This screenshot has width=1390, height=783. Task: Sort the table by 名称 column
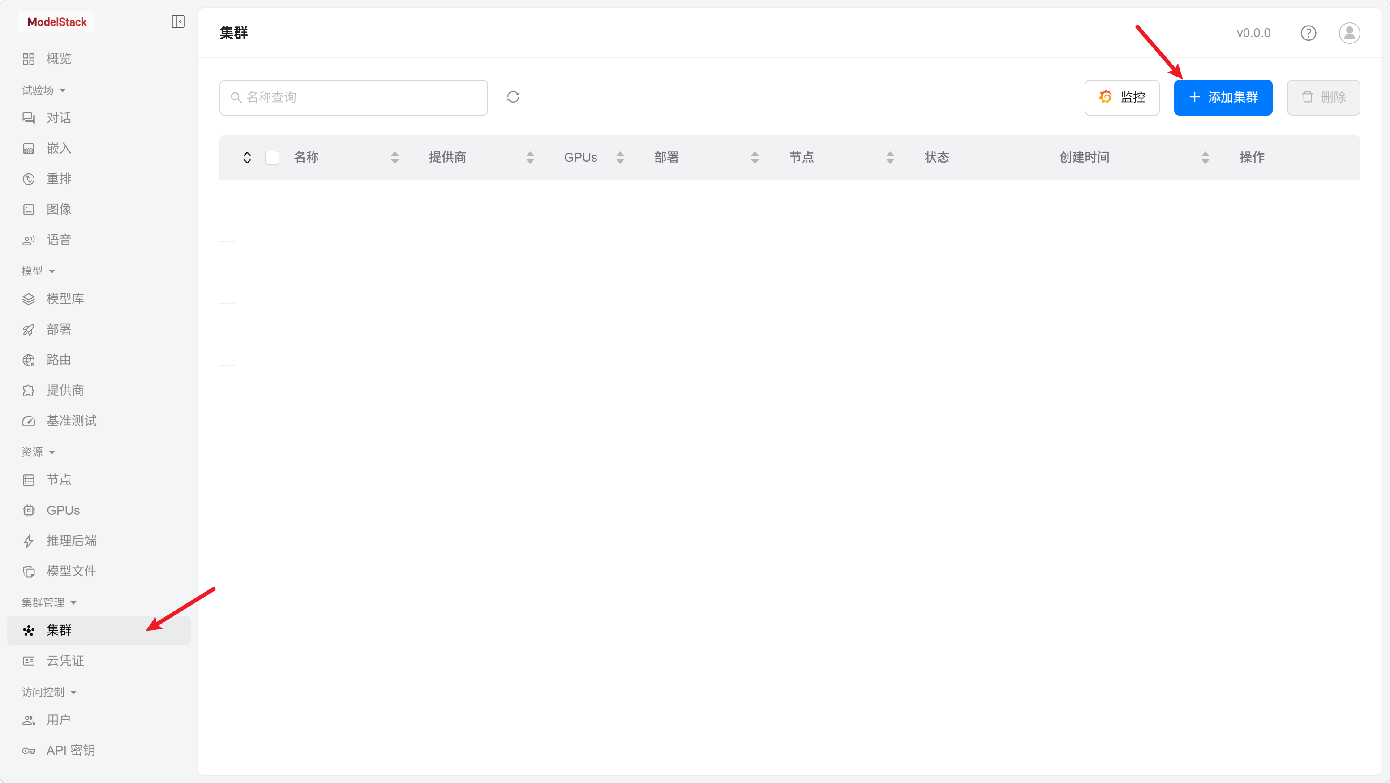pyautogui.click(x=395, y=158)
